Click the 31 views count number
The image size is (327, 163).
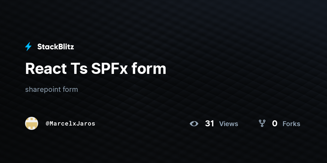coord(210,124)
